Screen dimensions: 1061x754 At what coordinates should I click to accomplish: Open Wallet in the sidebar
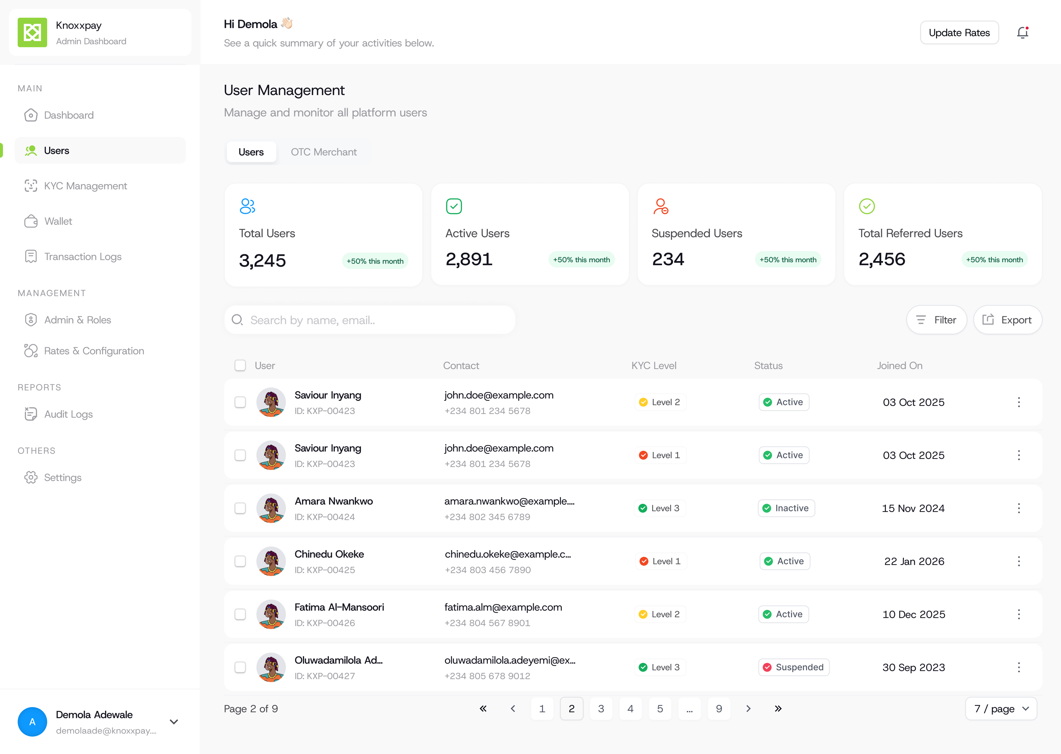tap(100, 221)
